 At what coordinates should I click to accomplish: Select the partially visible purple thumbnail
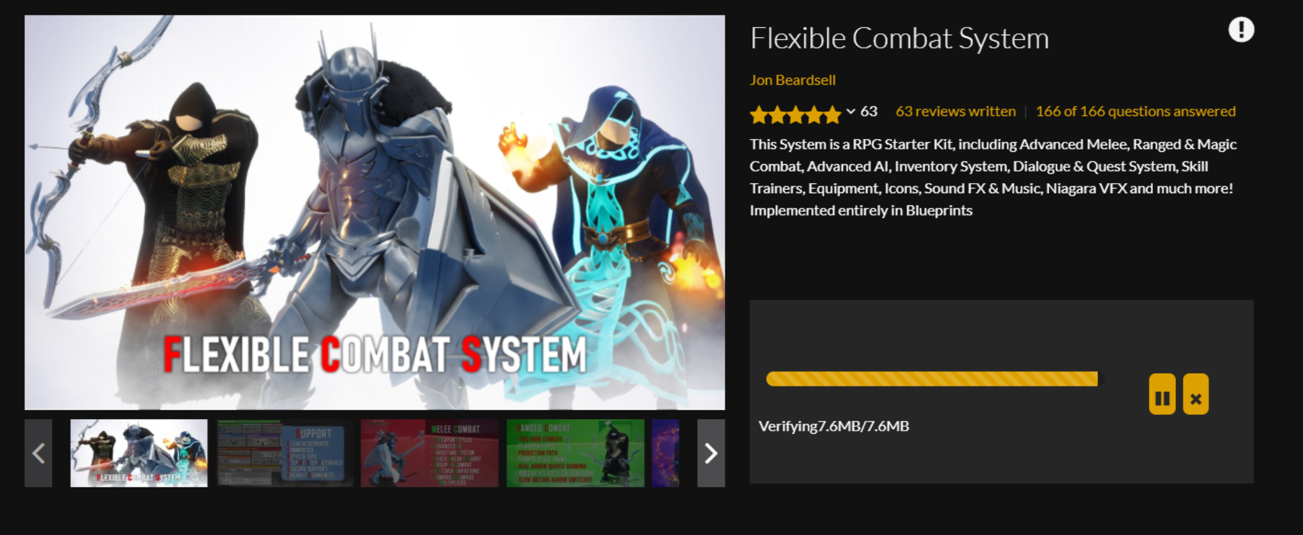(665, 453)
